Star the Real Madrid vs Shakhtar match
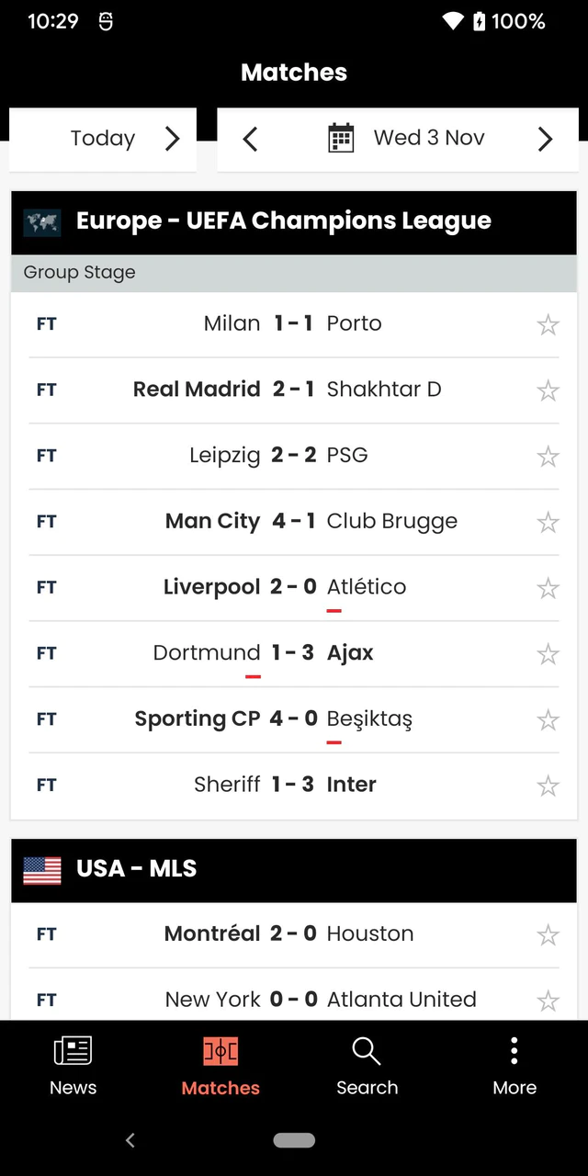This screenshot has height=1176, width=588. 548,390
